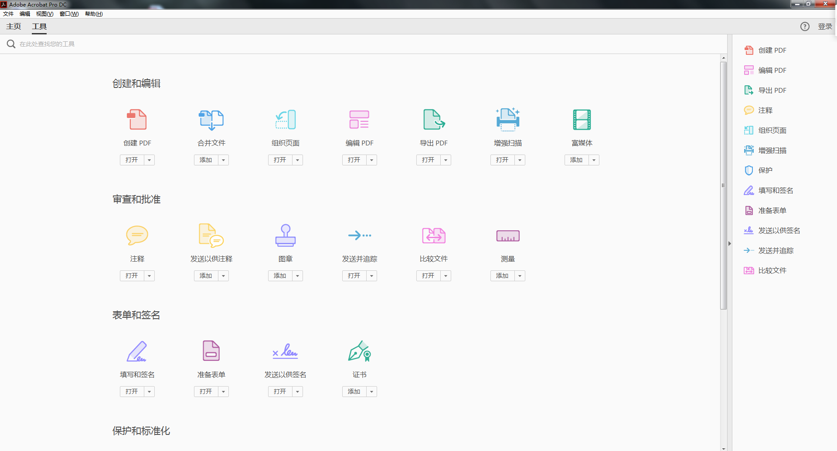The height and width of the screenshot is (451, 837).
Task: Expand dropdown arrow beside 创建 PDF 打开 button
Action: 149,160
